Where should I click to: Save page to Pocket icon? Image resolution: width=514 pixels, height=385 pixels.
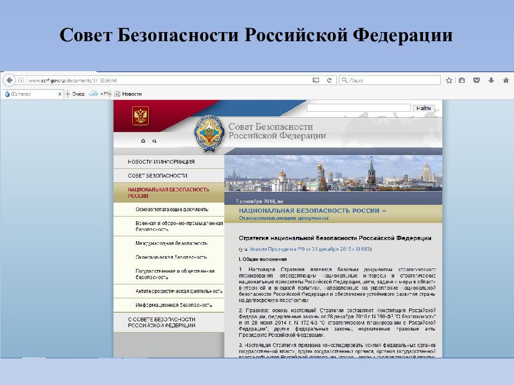coord(477,80)
